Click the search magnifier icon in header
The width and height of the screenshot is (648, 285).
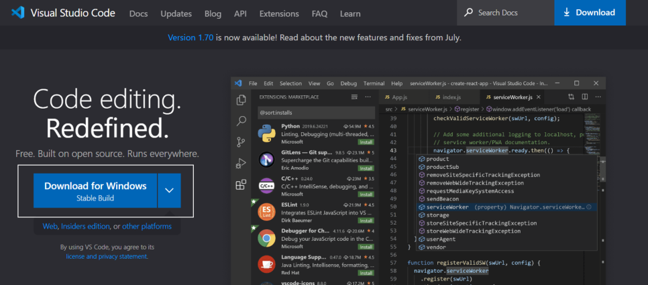coord(468,12)
